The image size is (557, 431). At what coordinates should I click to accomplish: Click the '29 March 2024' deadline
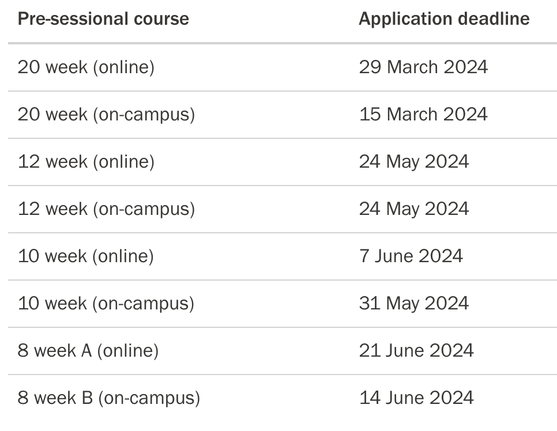click(423, 67)
